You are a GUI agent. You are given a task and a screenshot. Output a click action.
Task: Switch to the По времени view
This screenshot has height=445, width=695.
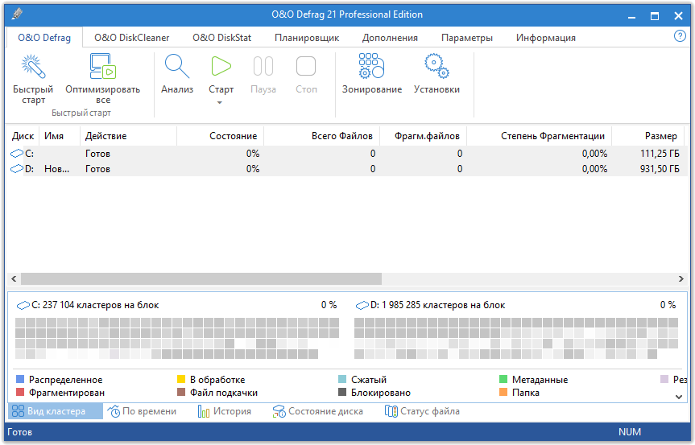coord(142,411)
